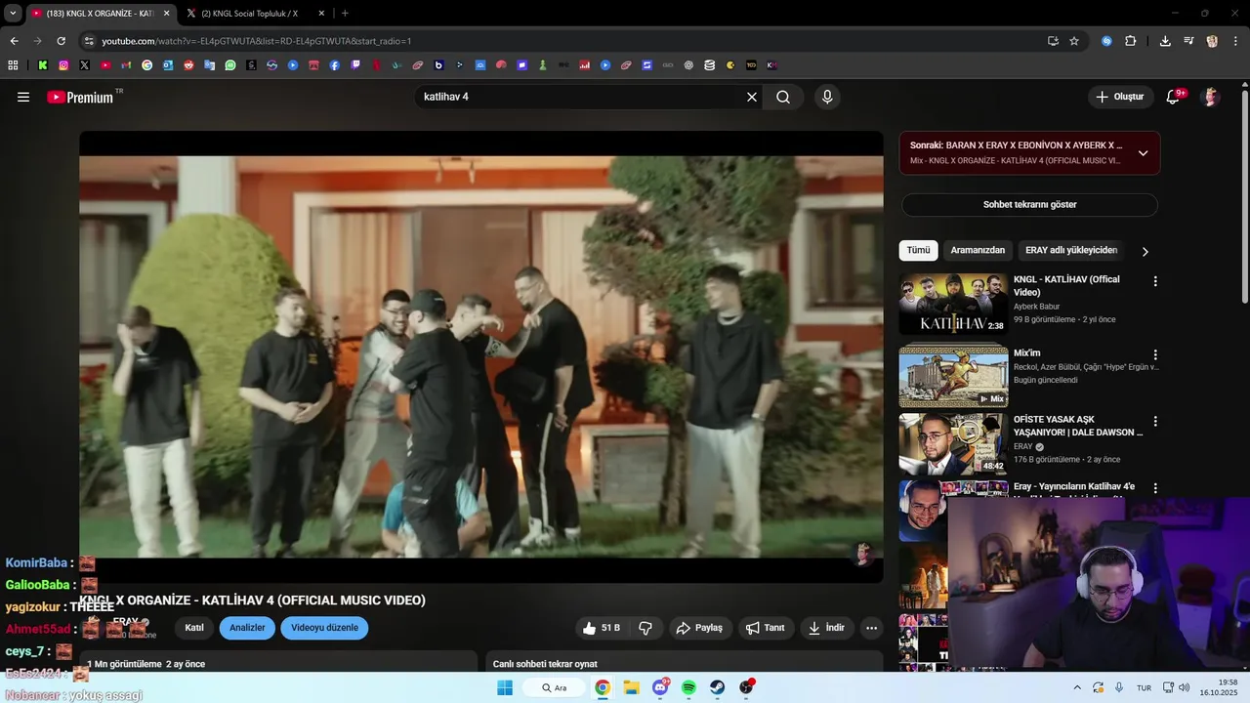Open Reddit bookmark in bookmarks bar
The height and width of the screenshot is (703, 1250).
pos(188,65)
